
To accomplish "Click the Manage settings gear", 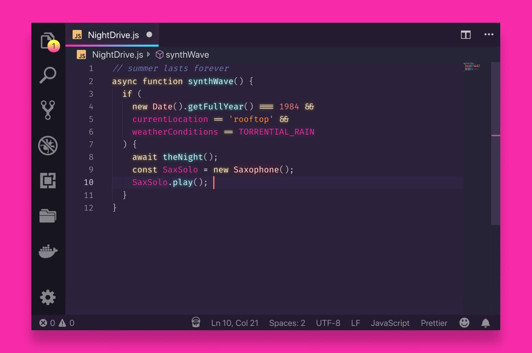I will pyautogui.click(x=48, y=297).
